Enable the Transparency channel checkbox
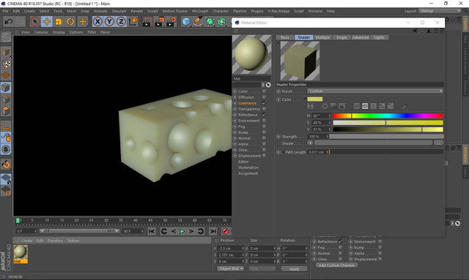The height and width of the screenshot is (280, 469). pyautogui.click(x=264, y=109)
